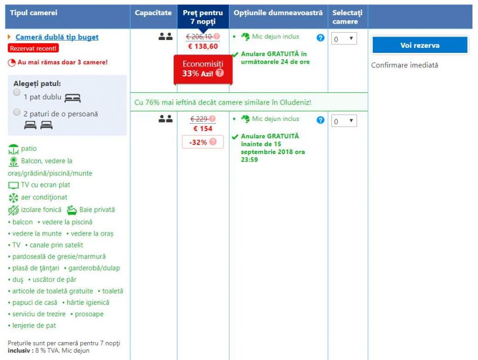Click the soundproofing icon
The height and width of the screenshot is (360, 478).
click(x=13, y=210)
